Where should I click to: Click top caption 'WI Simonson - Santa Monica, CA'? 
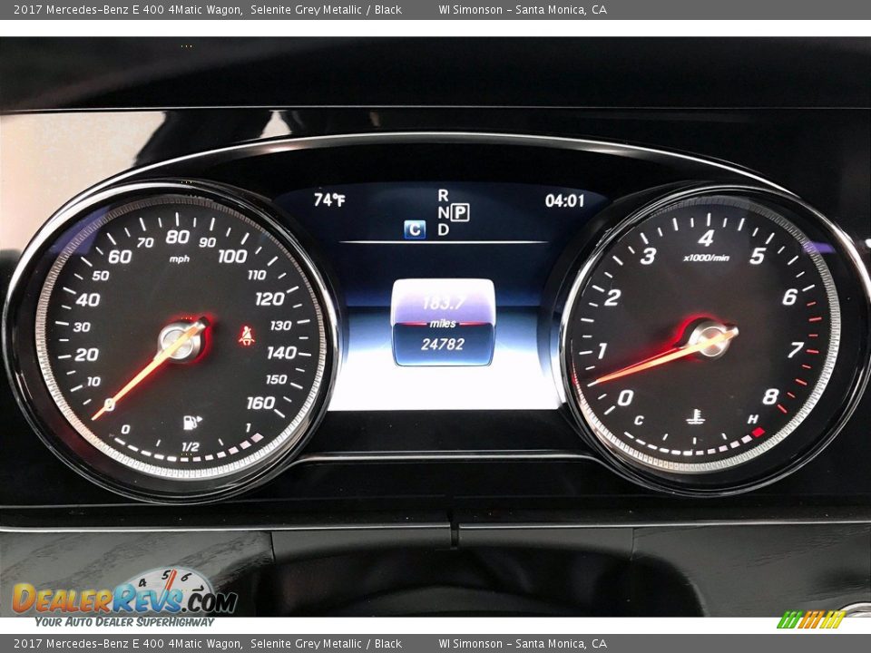(523, 9)
